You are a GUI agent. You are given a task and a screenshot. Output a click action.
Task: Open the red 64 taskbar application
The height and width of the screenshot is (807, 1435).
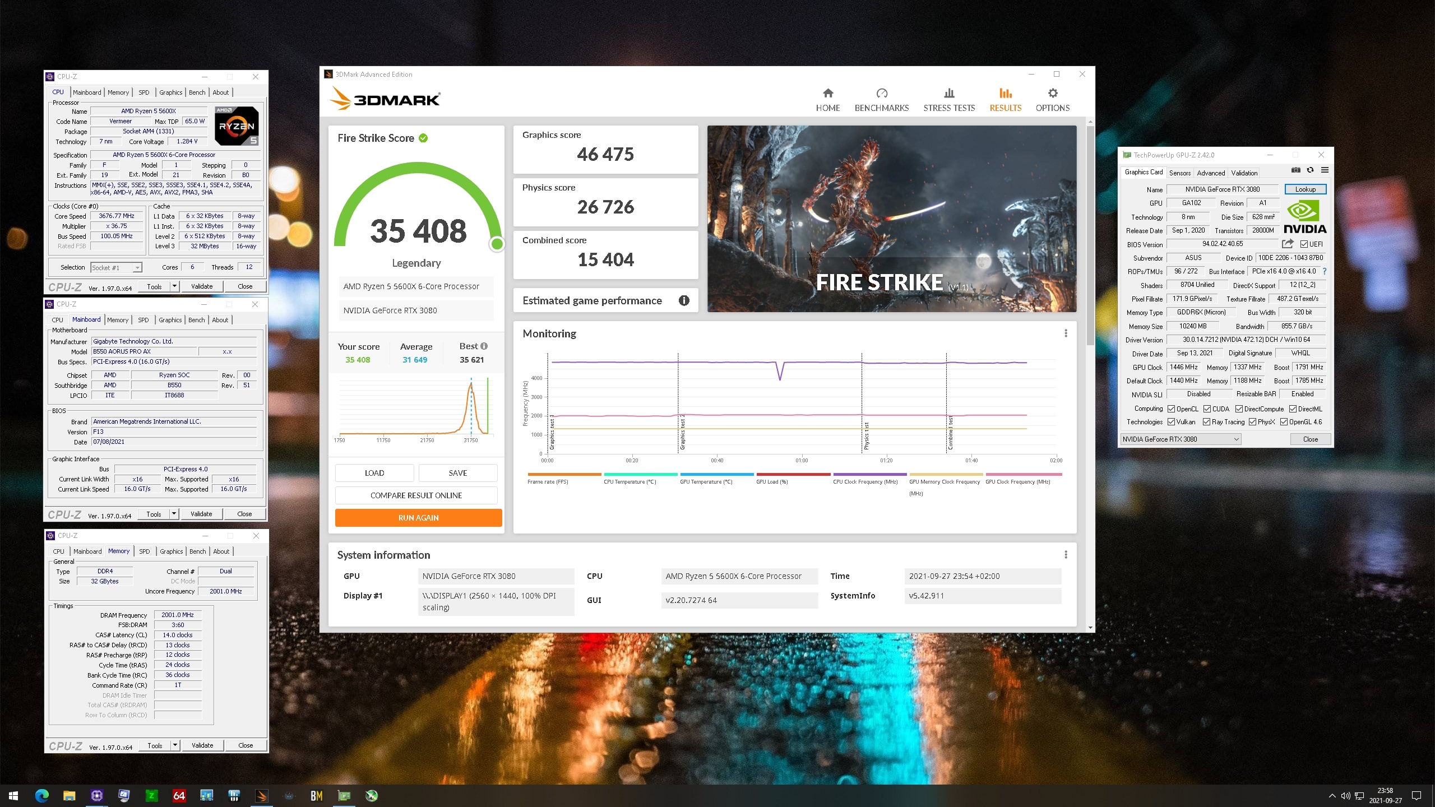point(179,795)
